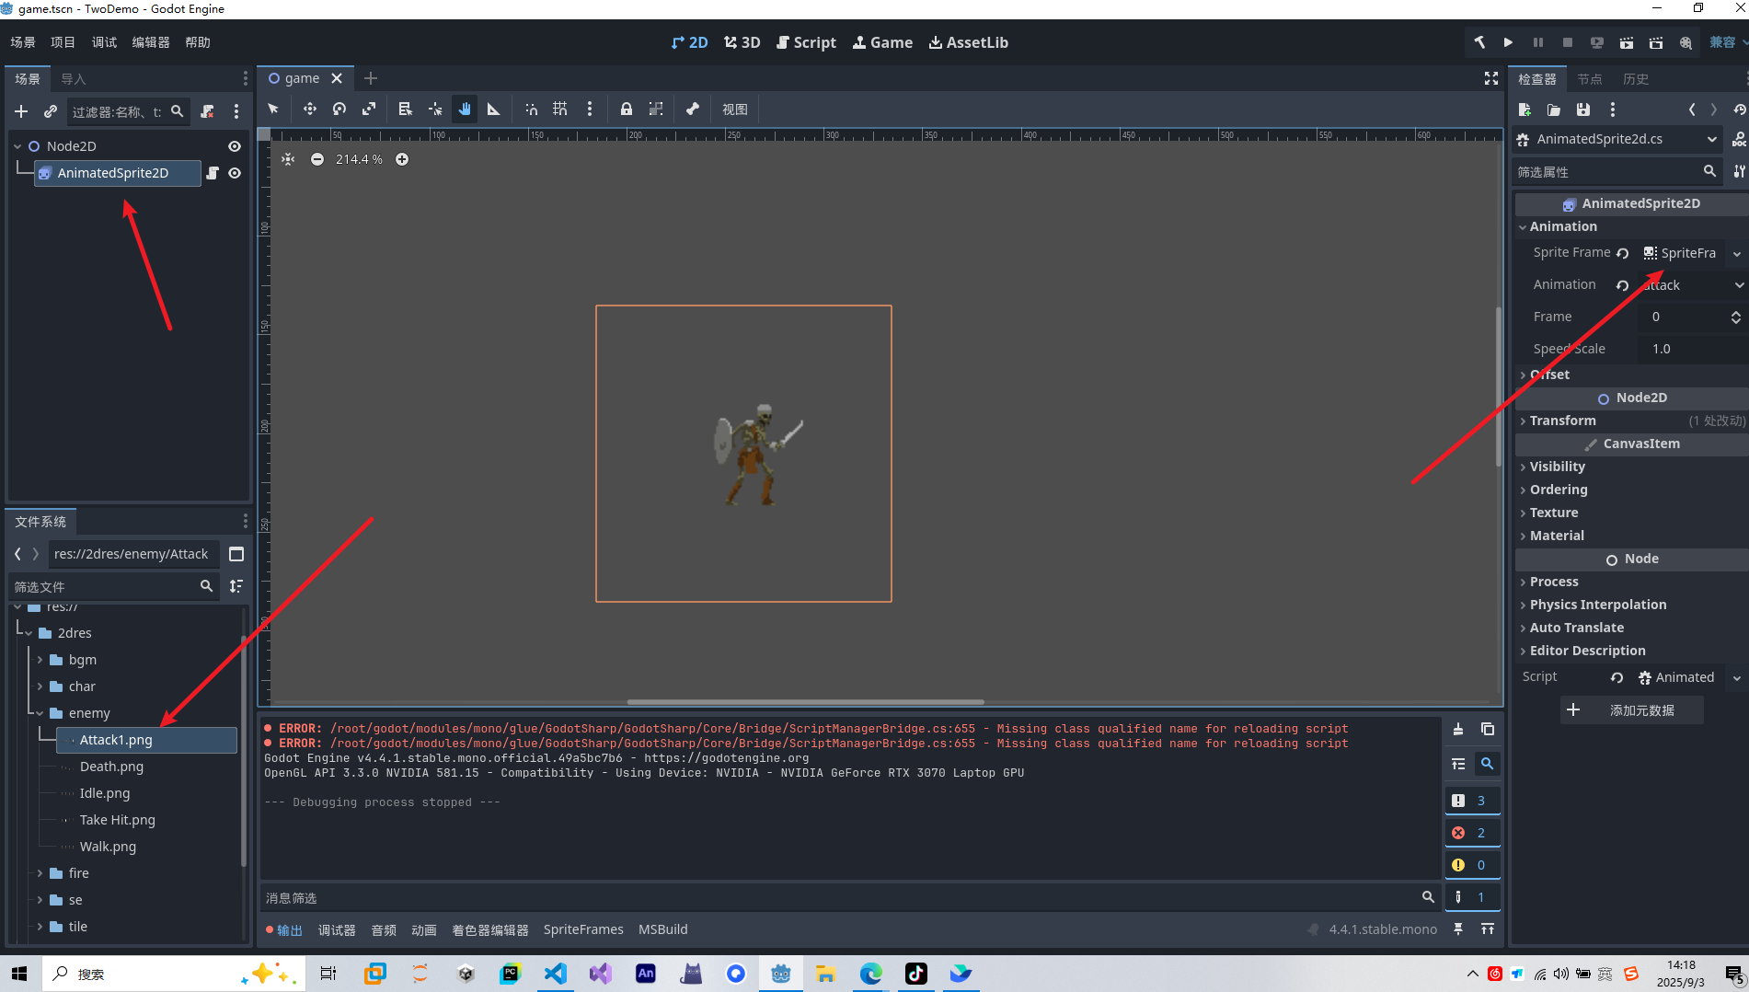Click the Speed Scale value field
Viewport: 1749px width, 992px height.
coord(1688,349)
